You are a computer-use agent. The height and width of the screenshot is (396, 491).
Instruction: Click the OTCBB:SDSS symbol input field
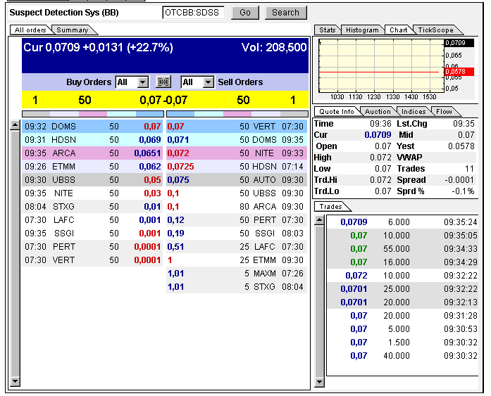pos(192,13)
